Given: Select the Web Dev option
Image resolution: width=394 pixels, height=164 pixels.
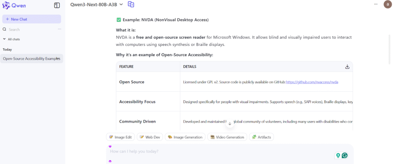Looking at the screenshot, I should click(x=150, y=137).
